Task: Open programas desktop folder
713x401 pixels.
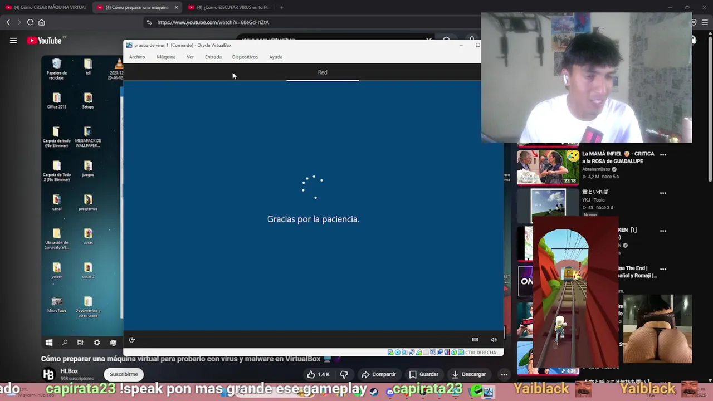Action: click(x=88, y=203)
